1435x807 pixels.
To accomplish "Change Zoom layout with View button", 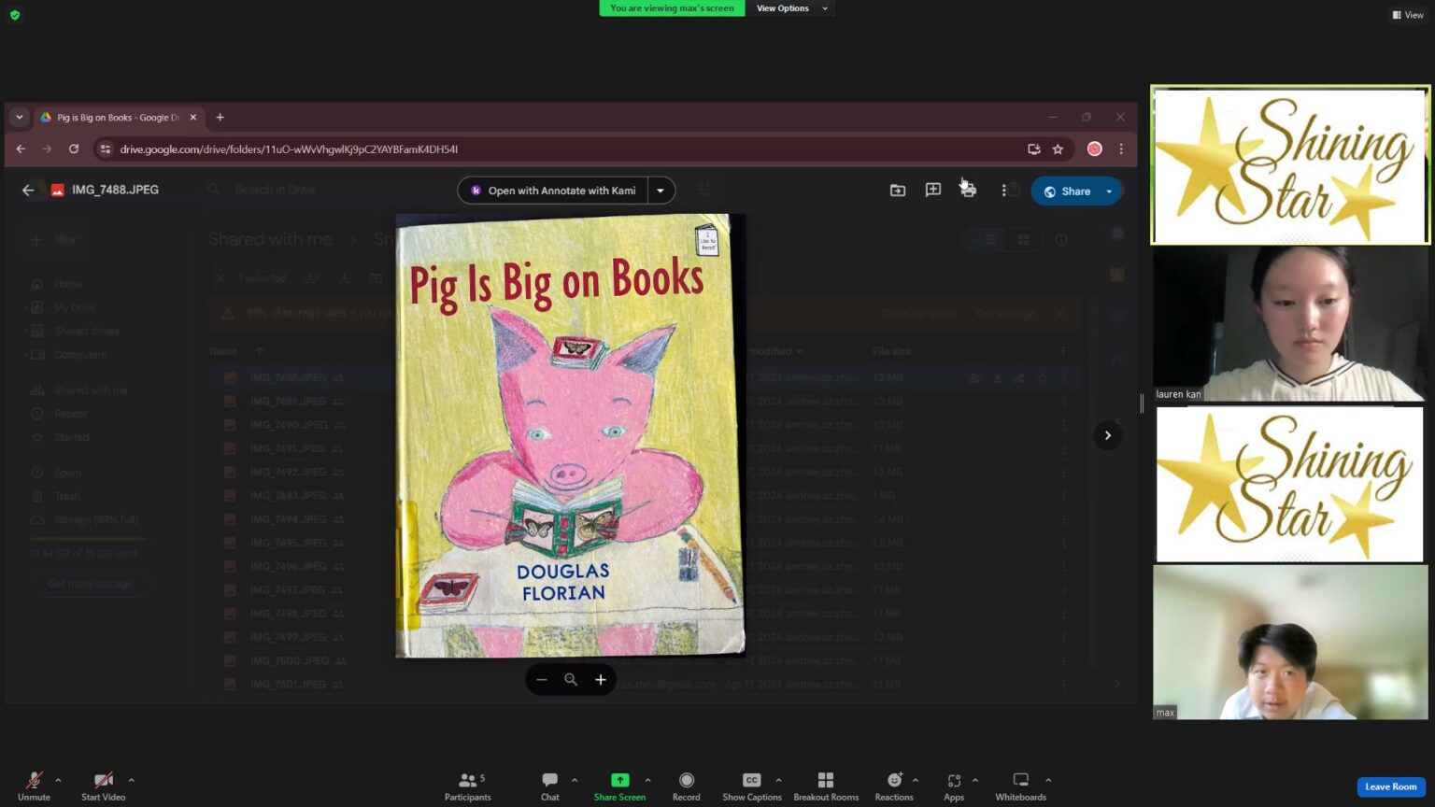I will coord(1408,15).
